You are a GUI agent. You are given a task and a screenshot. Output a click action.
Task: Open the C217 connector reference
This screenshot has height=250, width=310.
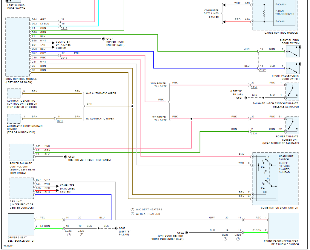(262, 70)
